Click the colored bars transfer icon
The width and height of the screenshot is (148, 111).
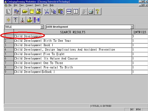(37, 20)
